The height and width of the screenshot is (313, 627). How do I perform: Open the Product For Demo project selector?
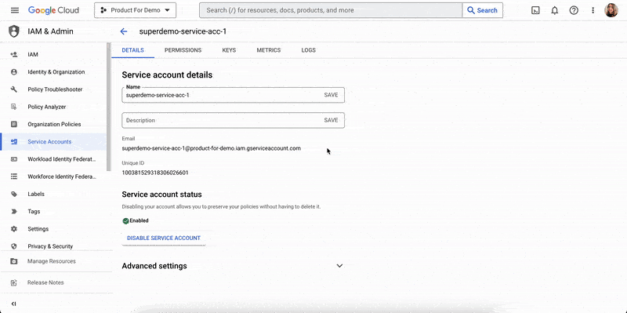pos(135,10)
